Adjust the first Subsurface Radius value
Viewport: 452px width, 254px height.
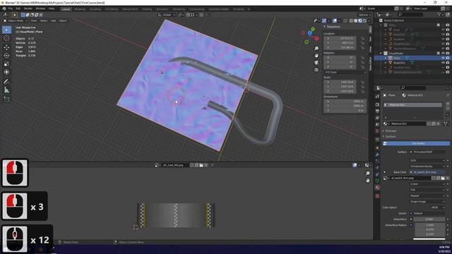pyautogui.click(x=429, y=225)
